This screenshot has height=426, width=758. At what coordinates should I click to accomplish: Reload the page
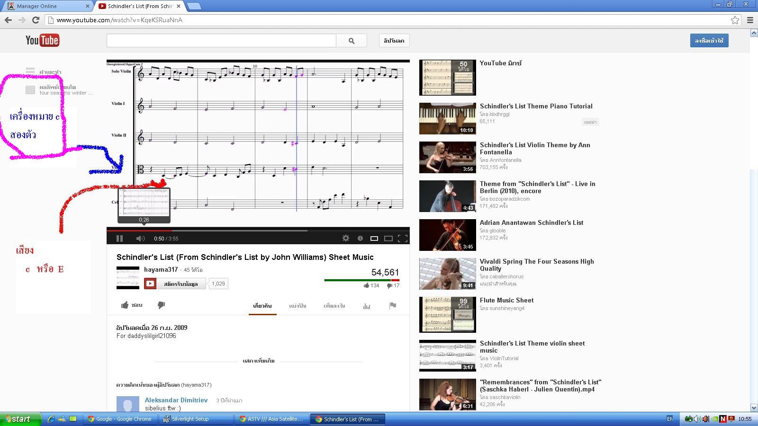36,20
